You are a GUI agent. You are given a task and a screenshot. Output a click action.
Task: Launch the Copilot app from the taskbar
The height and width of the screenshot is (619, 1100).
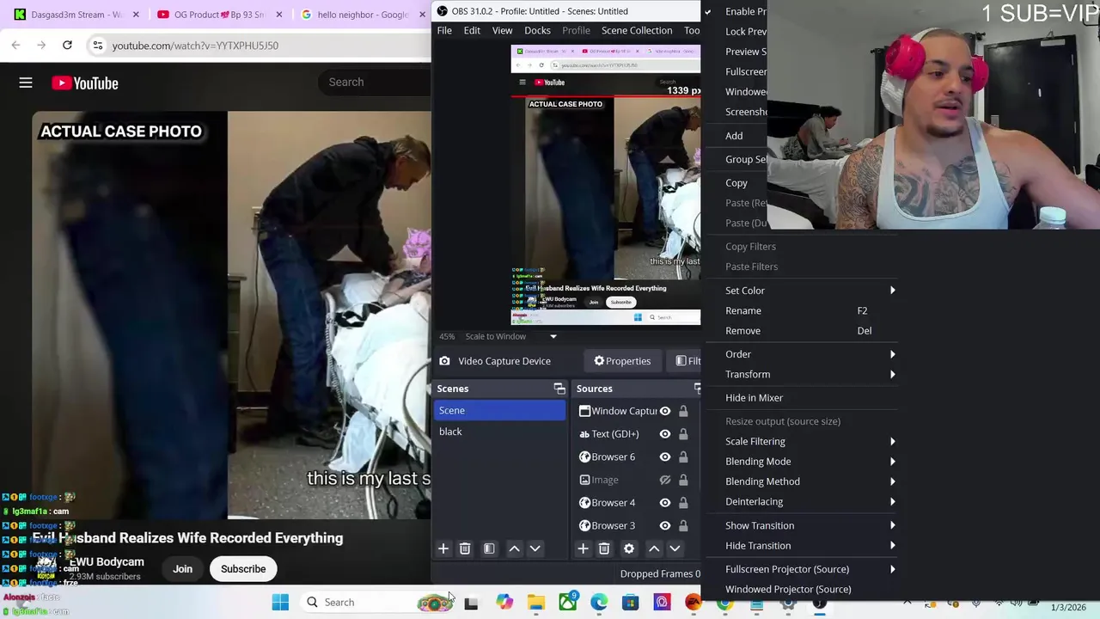pyautogui.click(x=504, y=602)
